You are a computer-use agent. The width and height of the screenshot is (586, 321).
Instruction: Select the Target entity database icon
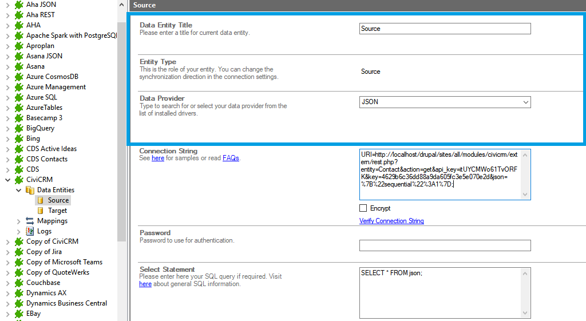(x=40, y=211)
